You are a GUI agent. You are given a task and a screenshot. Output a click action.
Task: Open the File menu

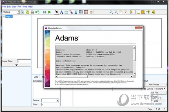tap(4, 7)
